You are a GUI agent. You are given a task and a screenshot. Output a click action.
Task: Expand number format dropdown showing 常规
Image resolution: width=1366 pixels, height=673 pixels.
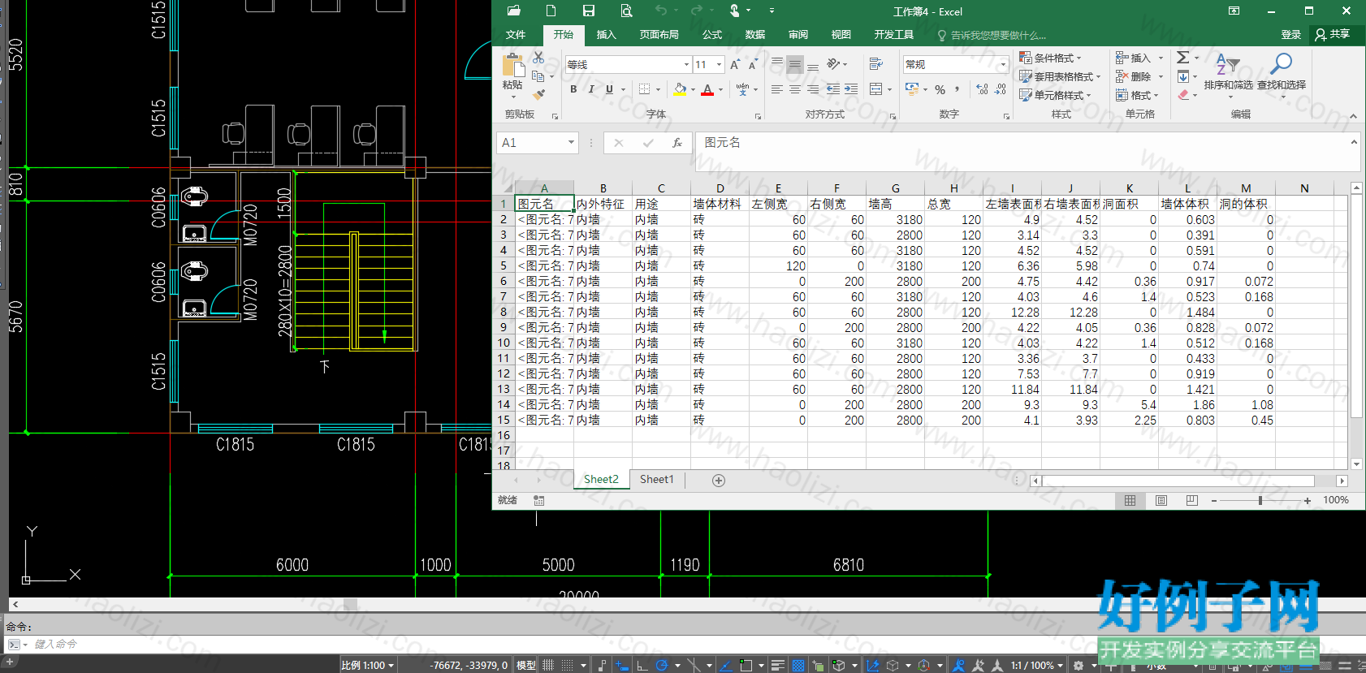tap(1003, 64)
